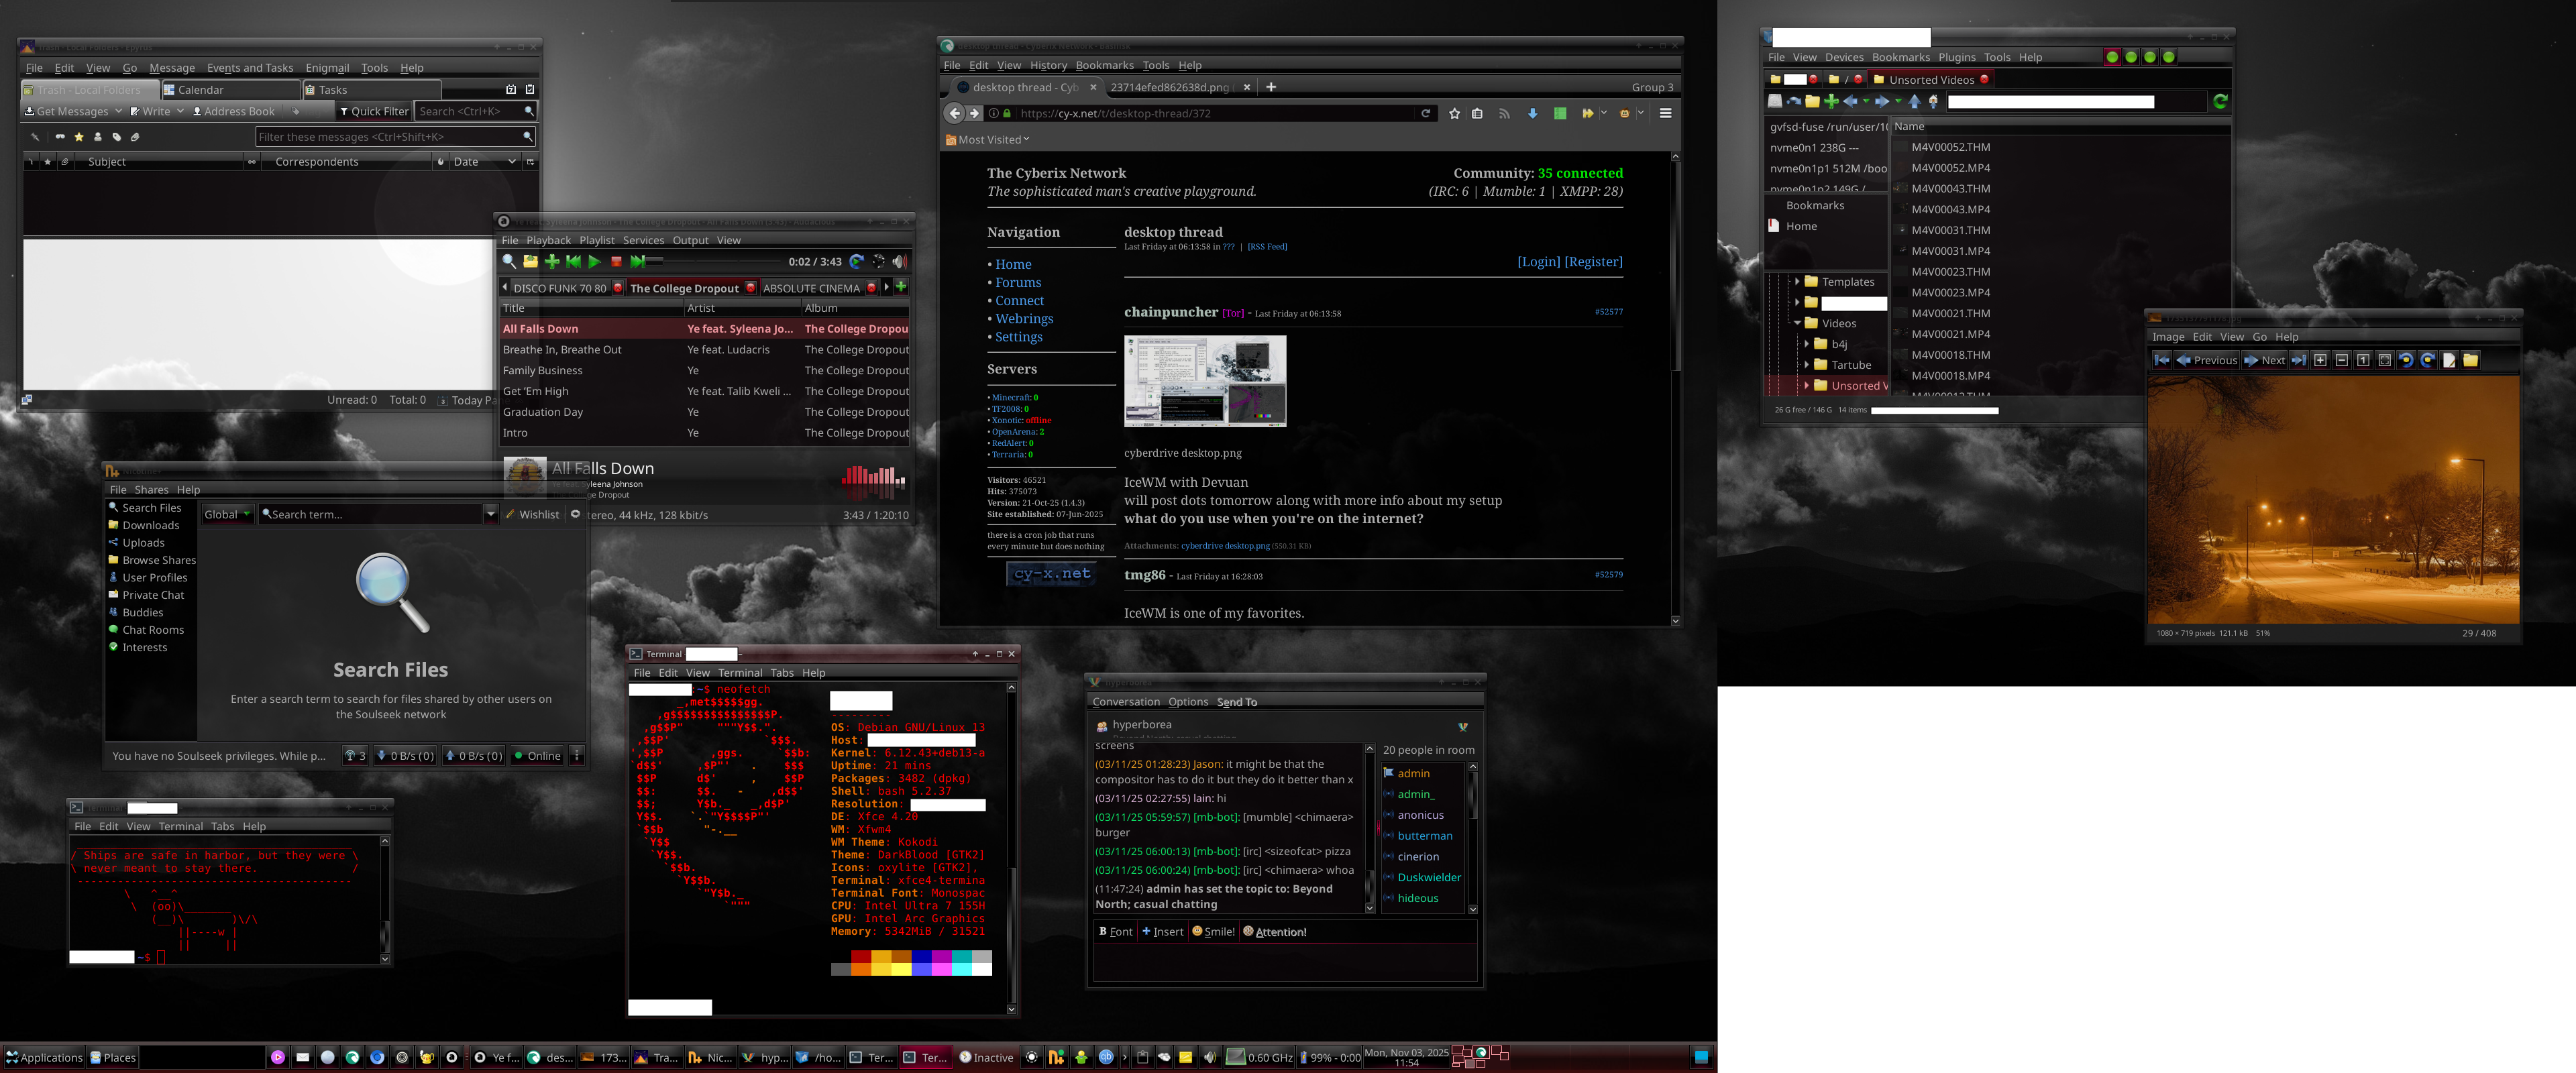This screenshot has width=2576, height=1073.
Task: Open the back history dropdown in the file manager
Action: coord(1866,101)
